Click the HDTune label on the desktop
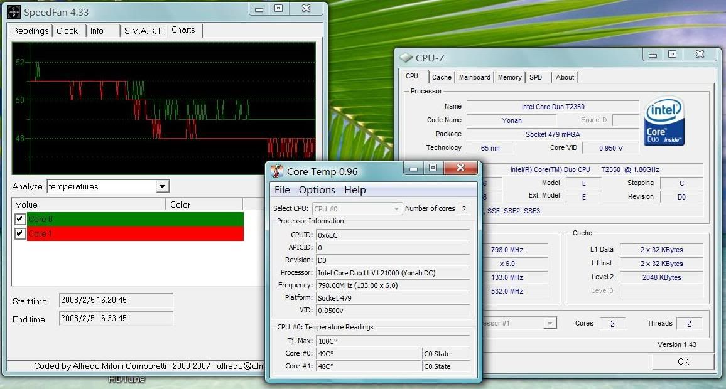The width and height of the screenshot is (726, 389). (x=126, y=380)
